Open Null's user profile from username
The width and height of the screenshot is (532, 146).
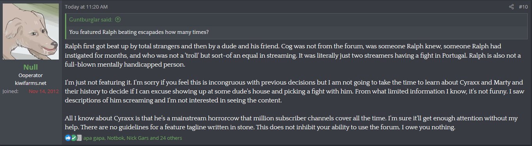[x=31, y=67]
